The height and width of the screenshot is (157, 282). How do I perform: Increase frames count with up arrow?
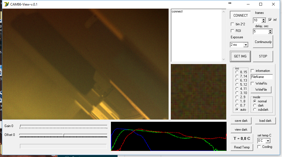[263, 19]
